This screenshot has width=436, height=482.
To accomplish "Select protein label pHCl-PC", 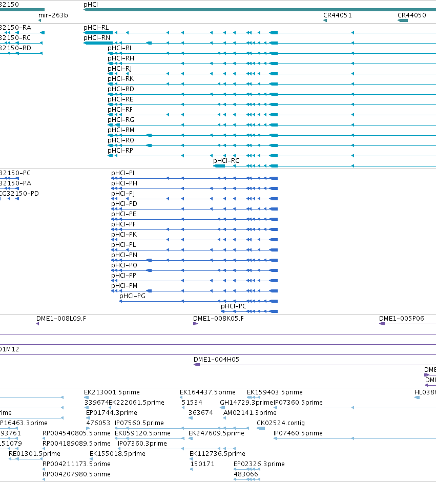I will coord(234,306).
